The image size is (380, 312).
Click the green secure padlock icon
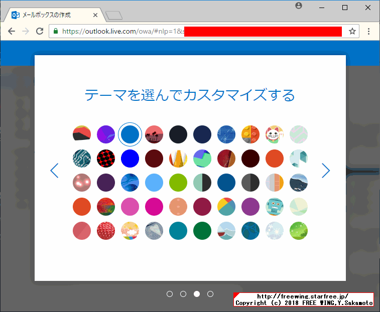click(x=56, y=31)
